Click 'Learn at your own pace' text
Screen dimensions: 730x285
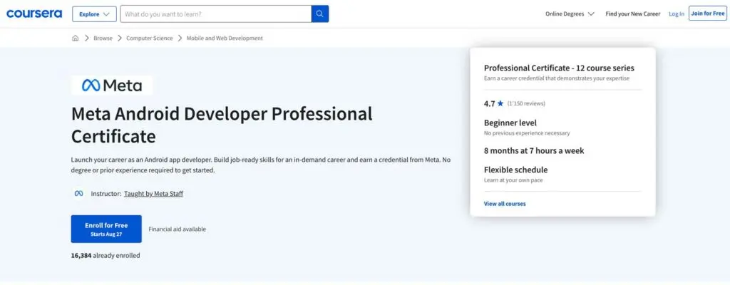pyautogui.click(x=513, y=180)
